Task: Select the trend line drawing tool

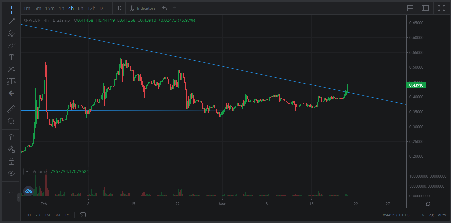Action: tap(11, 22)
